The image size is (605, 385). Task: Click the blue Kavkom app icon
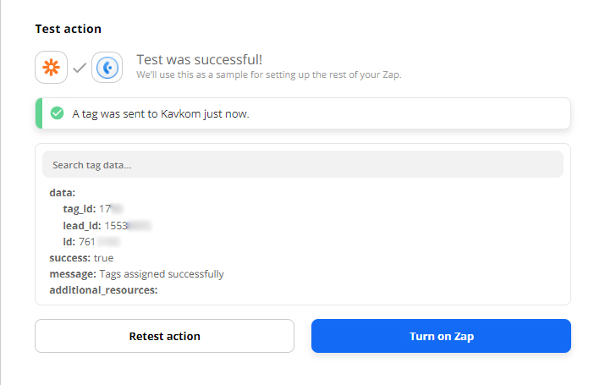[107, 68]
